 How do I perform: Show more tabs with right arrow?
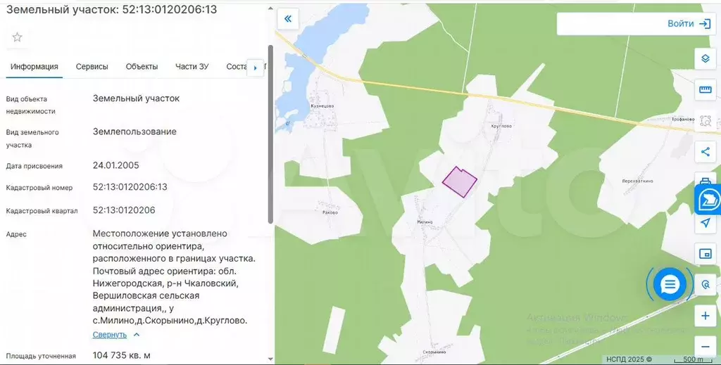pos(255,68)
